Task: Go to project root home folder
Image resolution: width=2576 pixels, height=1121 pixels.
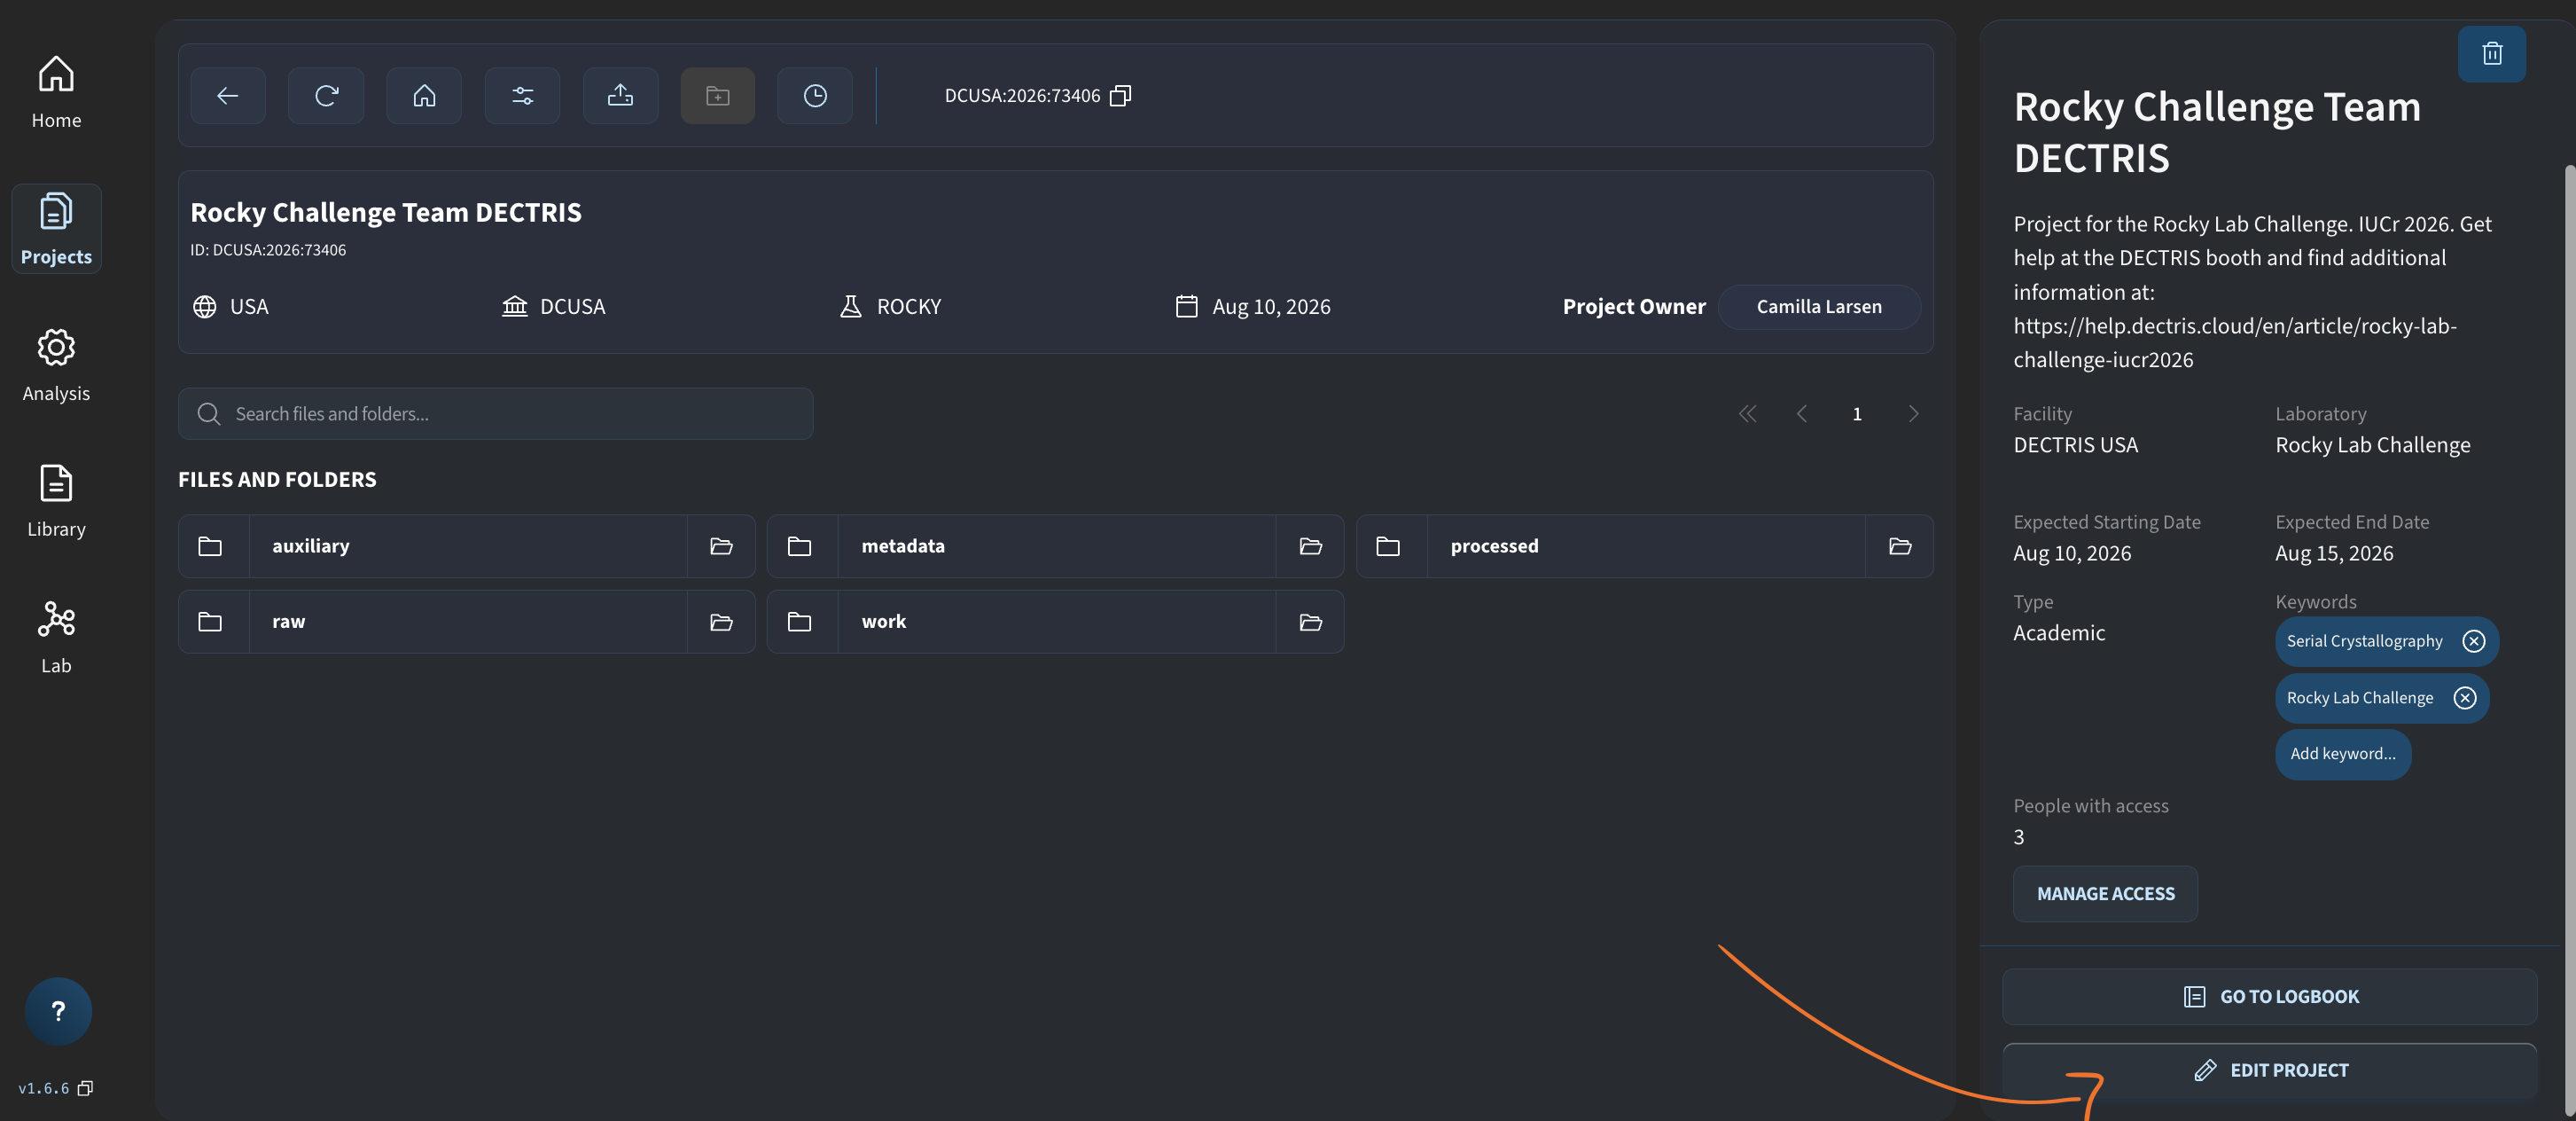Action: point(424,96)
